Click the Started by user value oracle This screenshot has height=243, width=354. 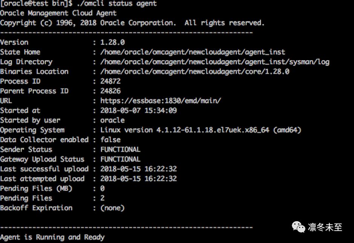point(112,120)
